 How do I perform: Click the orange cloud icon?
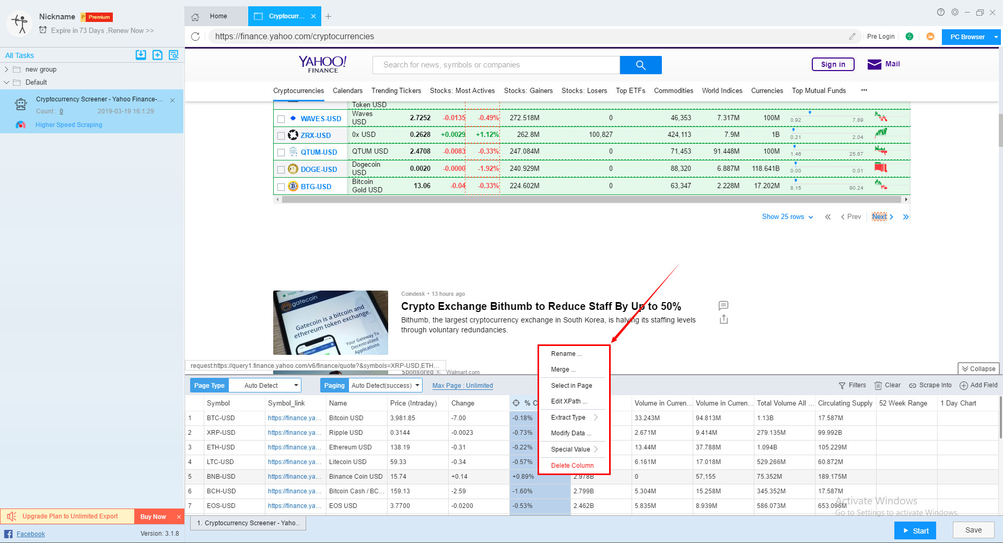click(930, 37)
